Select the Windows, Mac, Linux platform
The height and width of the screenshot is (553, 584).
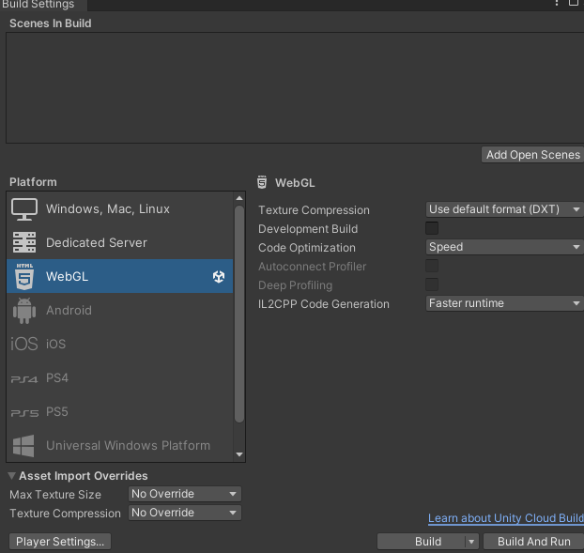119,209
